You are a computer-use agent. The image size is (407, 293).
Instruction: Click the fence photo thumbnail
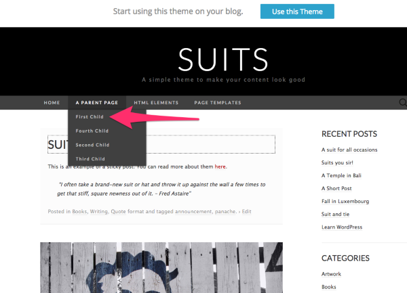161,267
